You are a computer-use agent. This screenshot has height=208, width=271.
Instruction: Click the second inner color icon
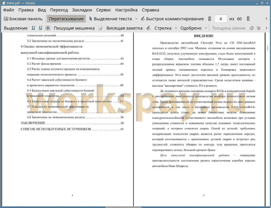[259, 28]
